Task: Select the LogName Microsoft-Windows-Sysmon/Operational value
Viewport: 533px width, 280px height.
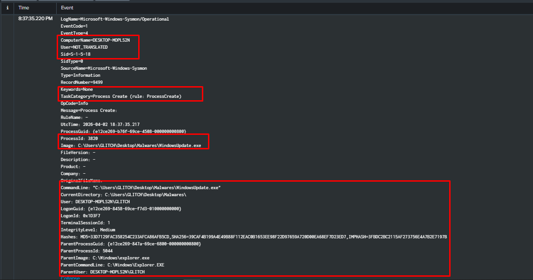Action: (x=115, y=19)
